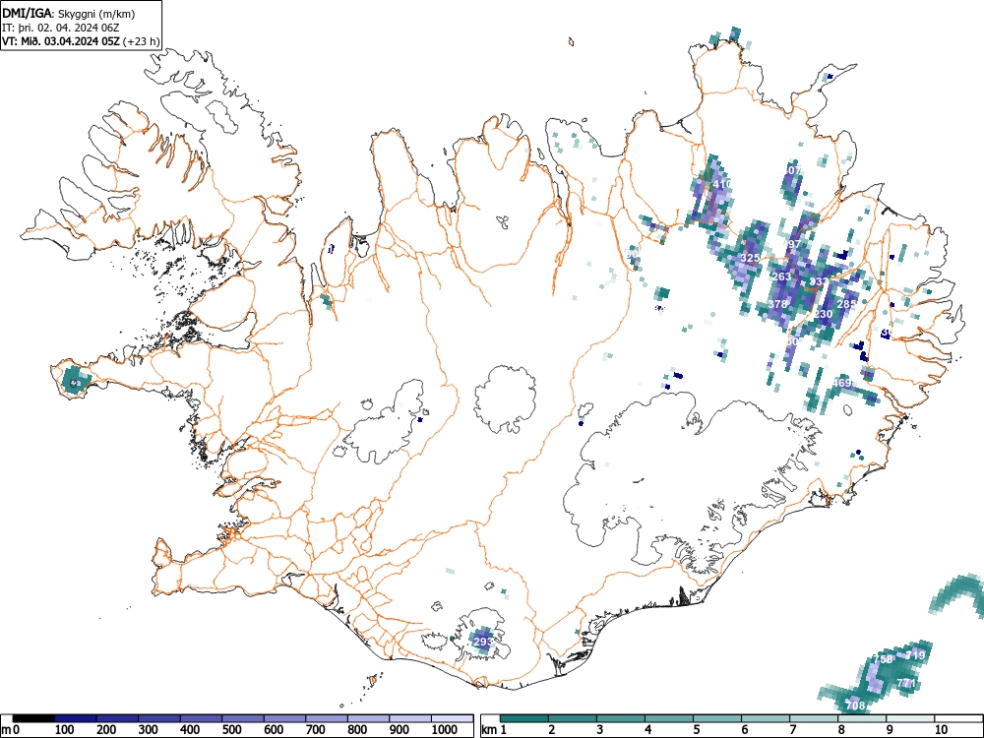This screenshot has height=738, width=984.
Task: Select the legend swatch labelled 100 m
Action: coord(76,718)
